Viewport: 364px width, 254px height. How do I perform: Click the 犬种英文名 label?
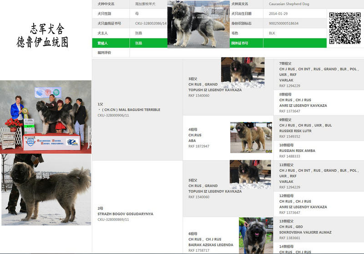(x=240, y=4)
